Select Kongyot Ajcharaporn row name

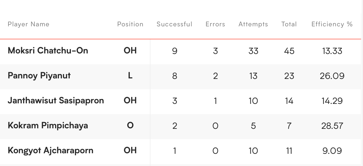(50, 150)
